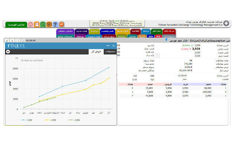The height and width of the screenshot is (146, 234).
Task: Open FinEye settings gear icon
Action: click(8, 52)
